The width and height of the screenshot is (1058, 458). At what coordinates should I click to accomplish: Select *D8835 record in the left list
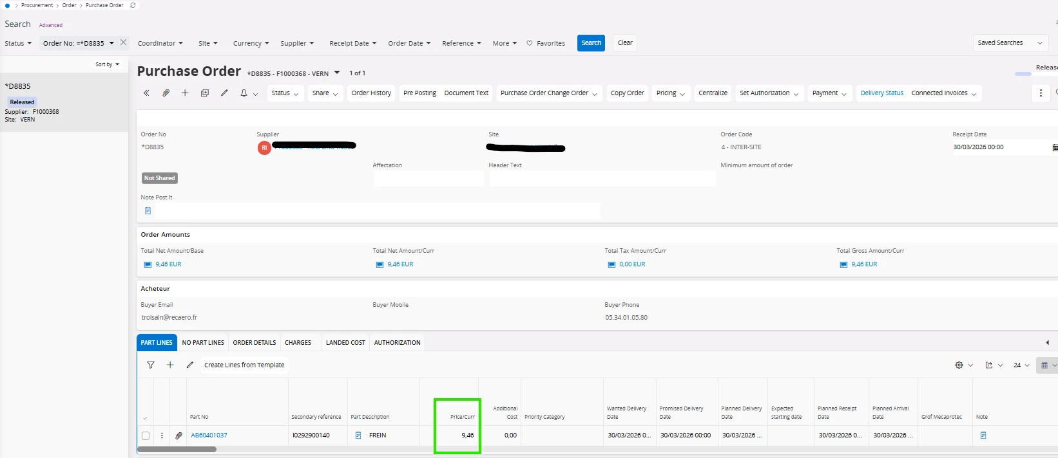(x=64, y=102)
